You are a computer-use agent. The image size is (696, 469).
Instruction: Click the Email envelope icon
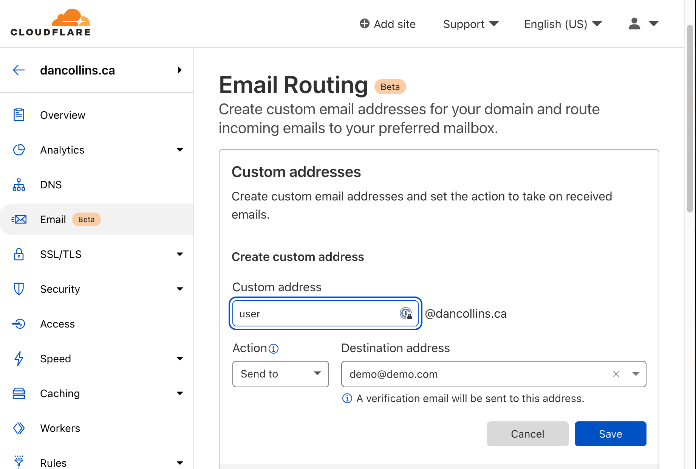pyautogui.click(x=19, y=219)
